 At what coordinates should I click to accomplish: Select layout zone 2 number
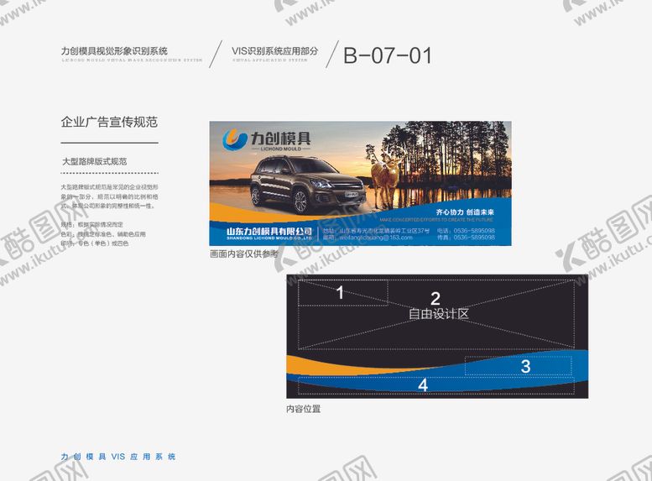436,298
